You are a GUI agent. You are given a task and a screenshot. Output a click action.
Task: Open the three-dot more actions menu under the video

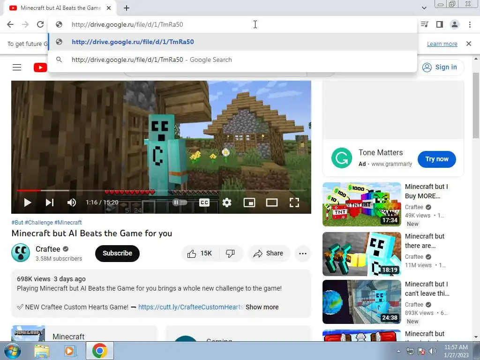[x=303, y=254]
